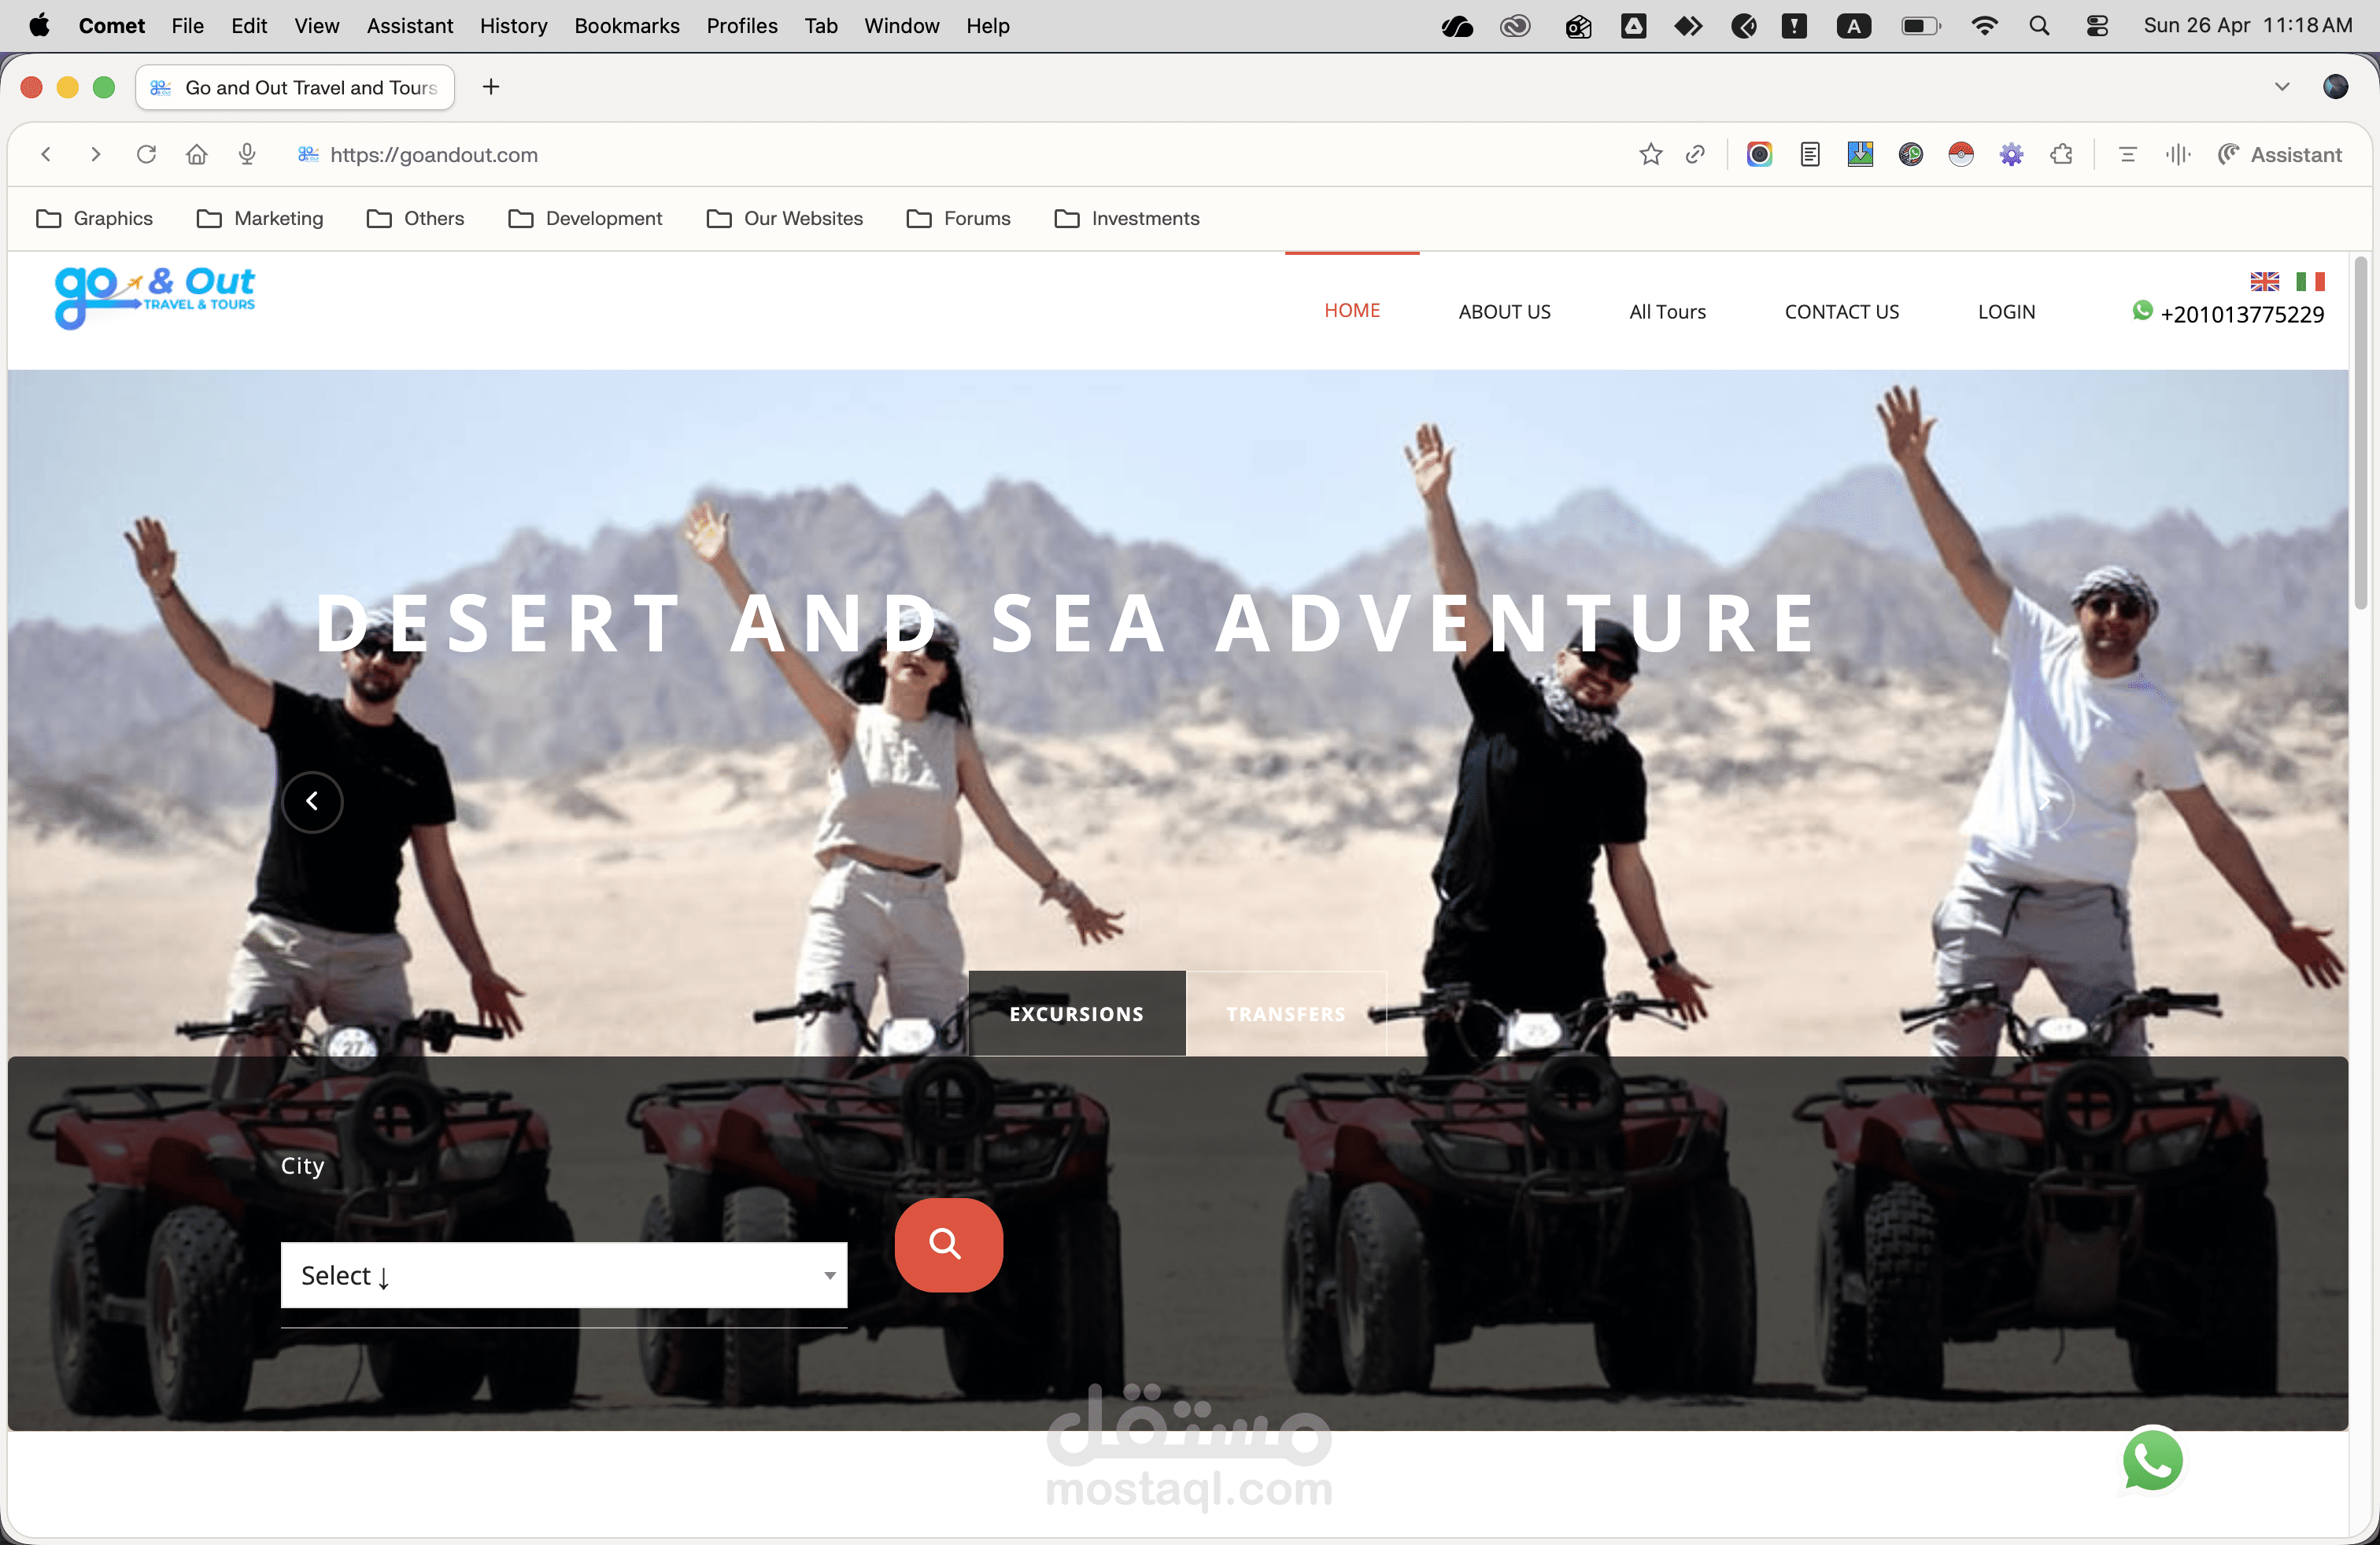Open the Our Websites bookmarks folder
The width and height of the screenshot is (2380, 1545).
click(x=784, y=219)
